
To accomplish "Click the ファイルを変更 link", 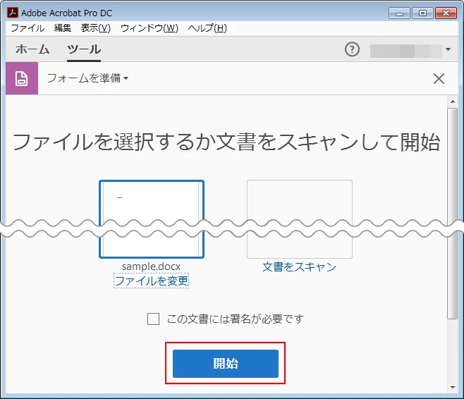I will pos(151,281).
